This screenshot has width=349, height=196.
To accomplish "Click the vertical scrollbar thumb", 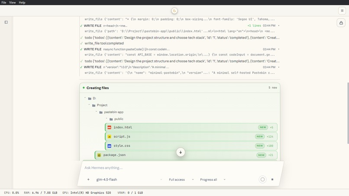I will point(348,113).
